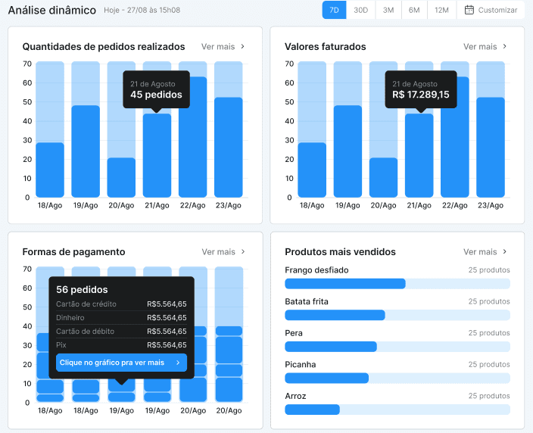This screenshot has height=433, width=533.
Task: Click the Frango desfiado progress bar
Action: (397, 284)
